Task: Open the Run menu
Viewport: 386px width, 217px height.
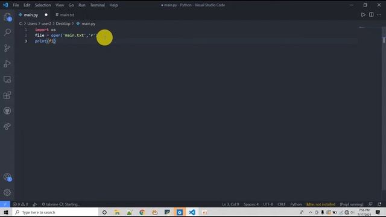Action: [82, 5]
